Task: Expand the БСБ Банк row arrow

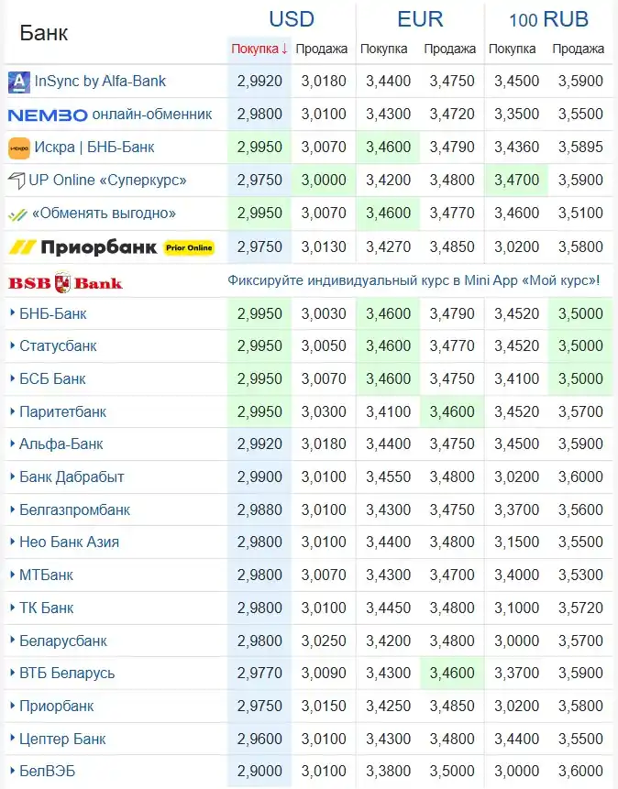Action: 12,378
